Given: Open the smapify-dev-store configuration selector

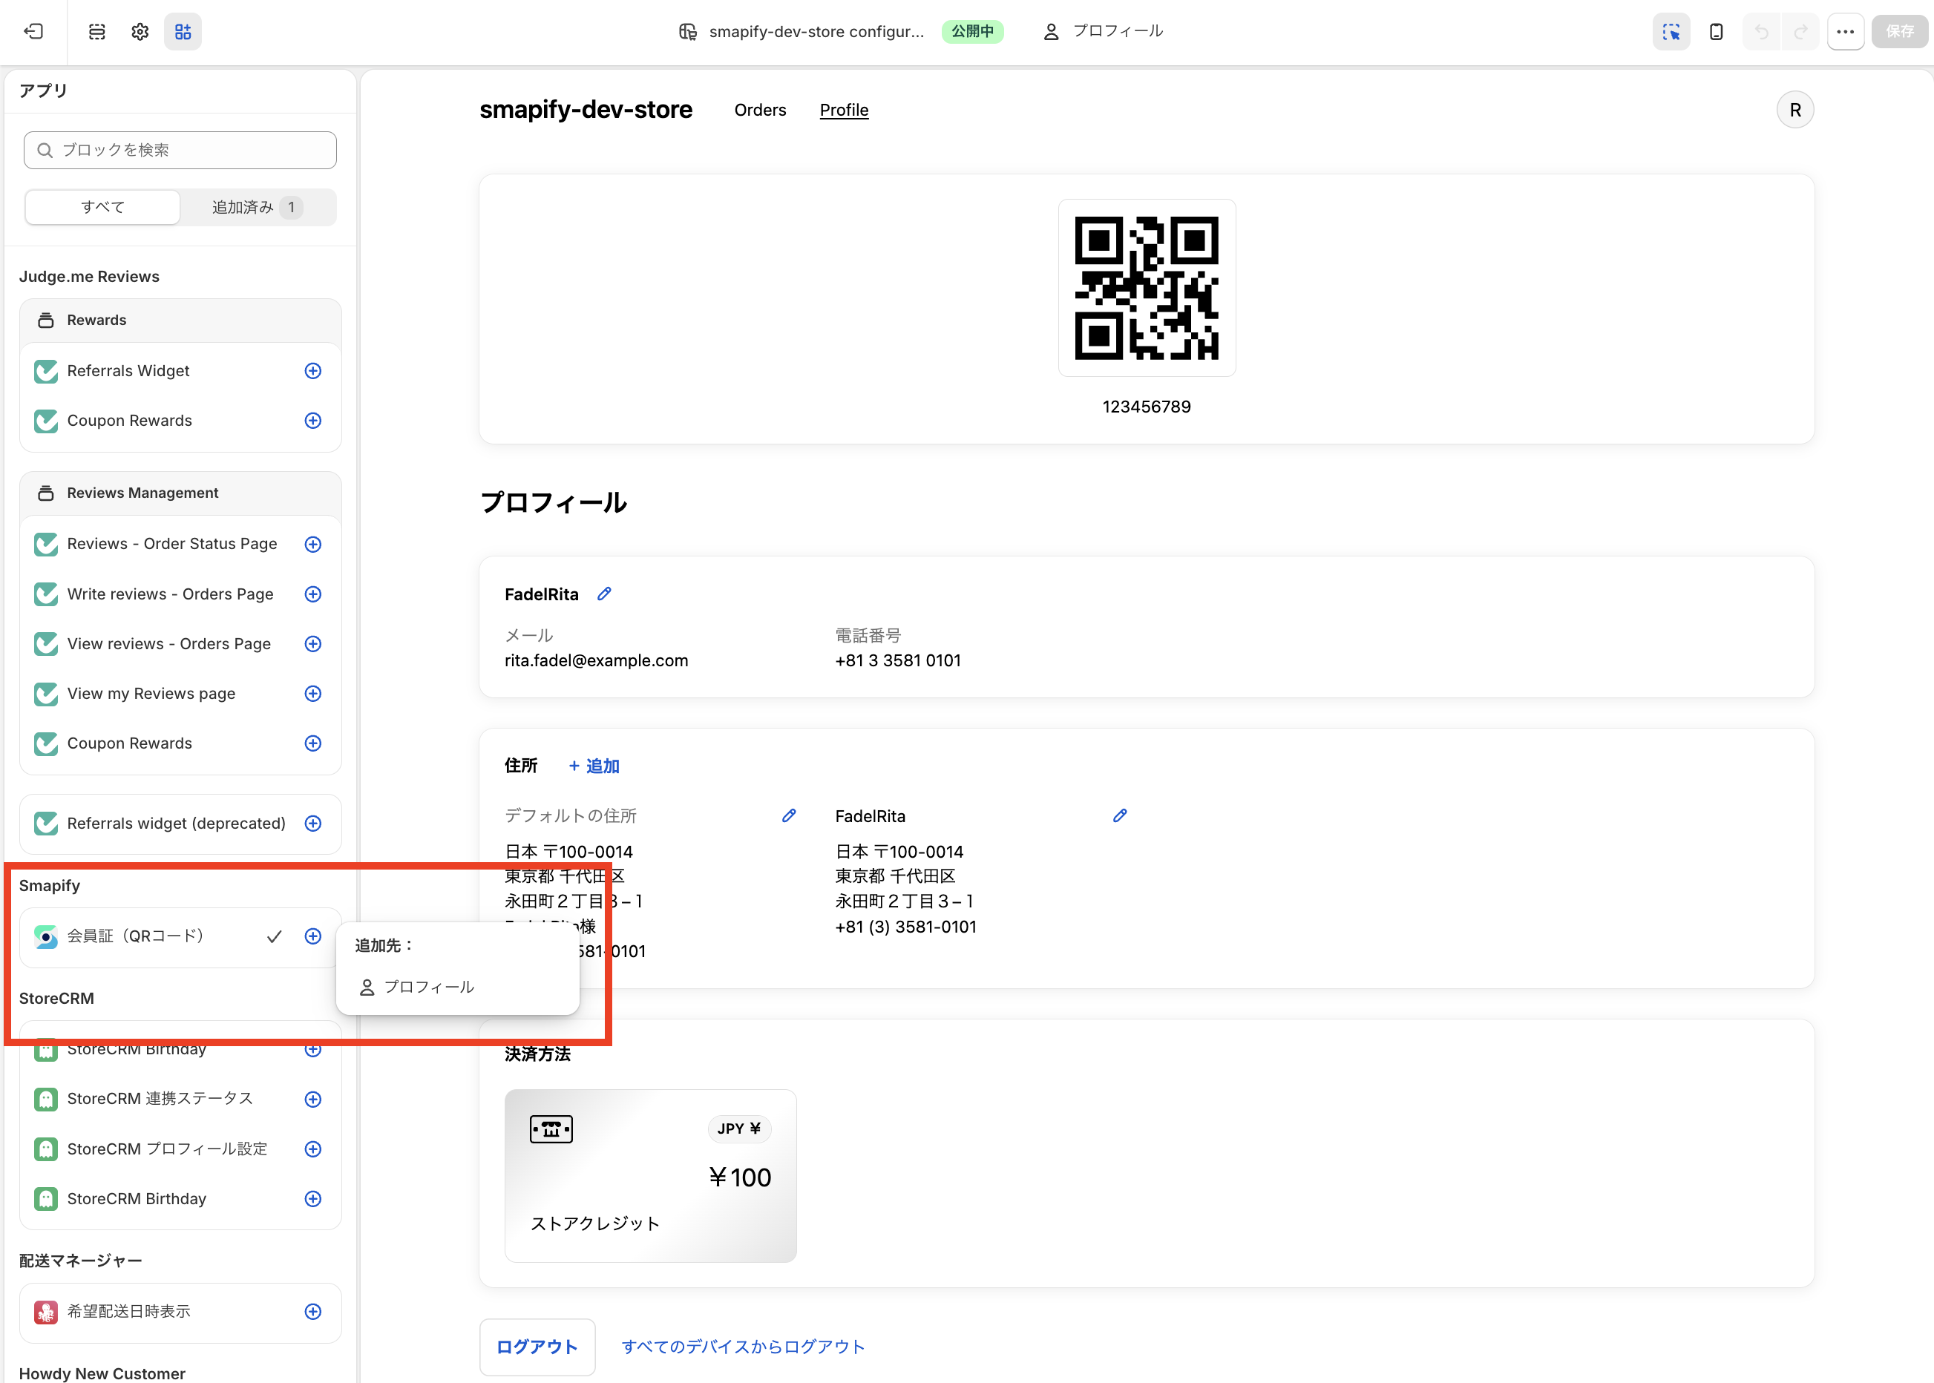Looking at the screenshot, I should 801,31.
